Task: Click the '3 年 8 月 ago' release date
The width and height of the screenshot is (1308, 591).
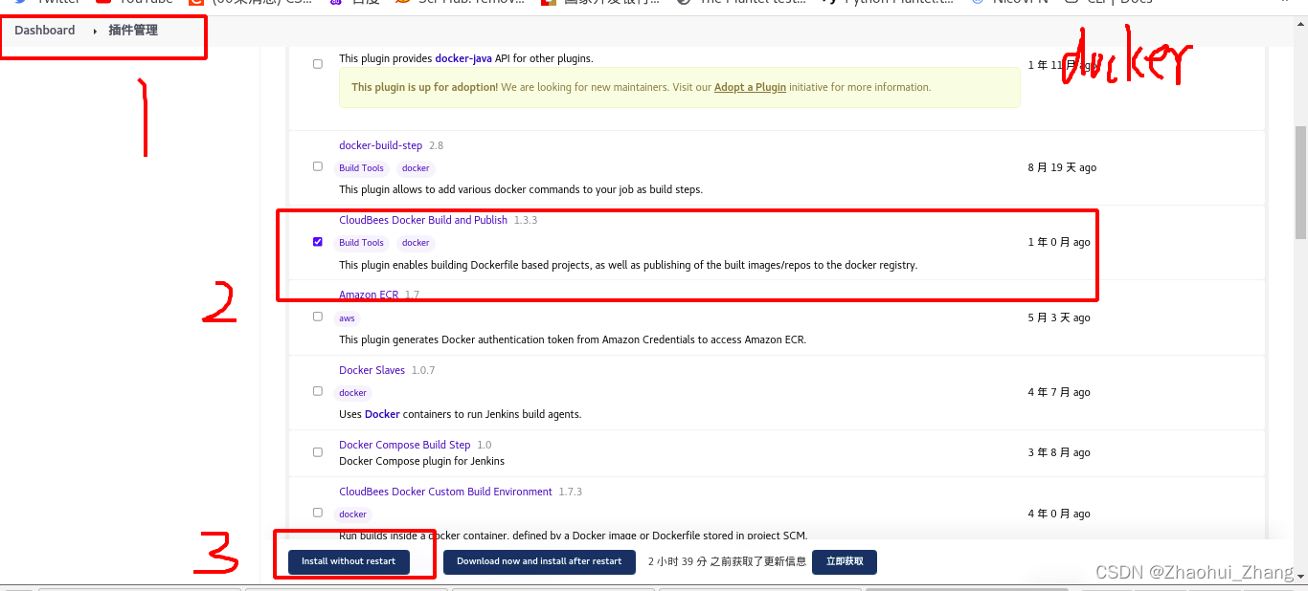Action: 1059,452
